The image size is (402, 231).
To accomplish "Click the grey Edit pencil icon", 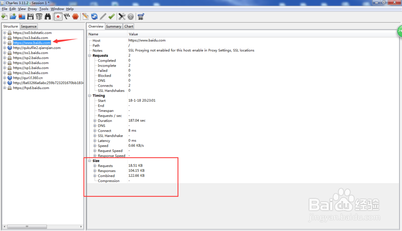I will click(x=103, y=16).
